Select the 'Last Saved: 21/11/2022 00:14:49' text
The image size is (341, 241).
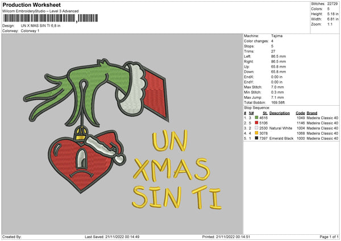[x=112, y=236]
